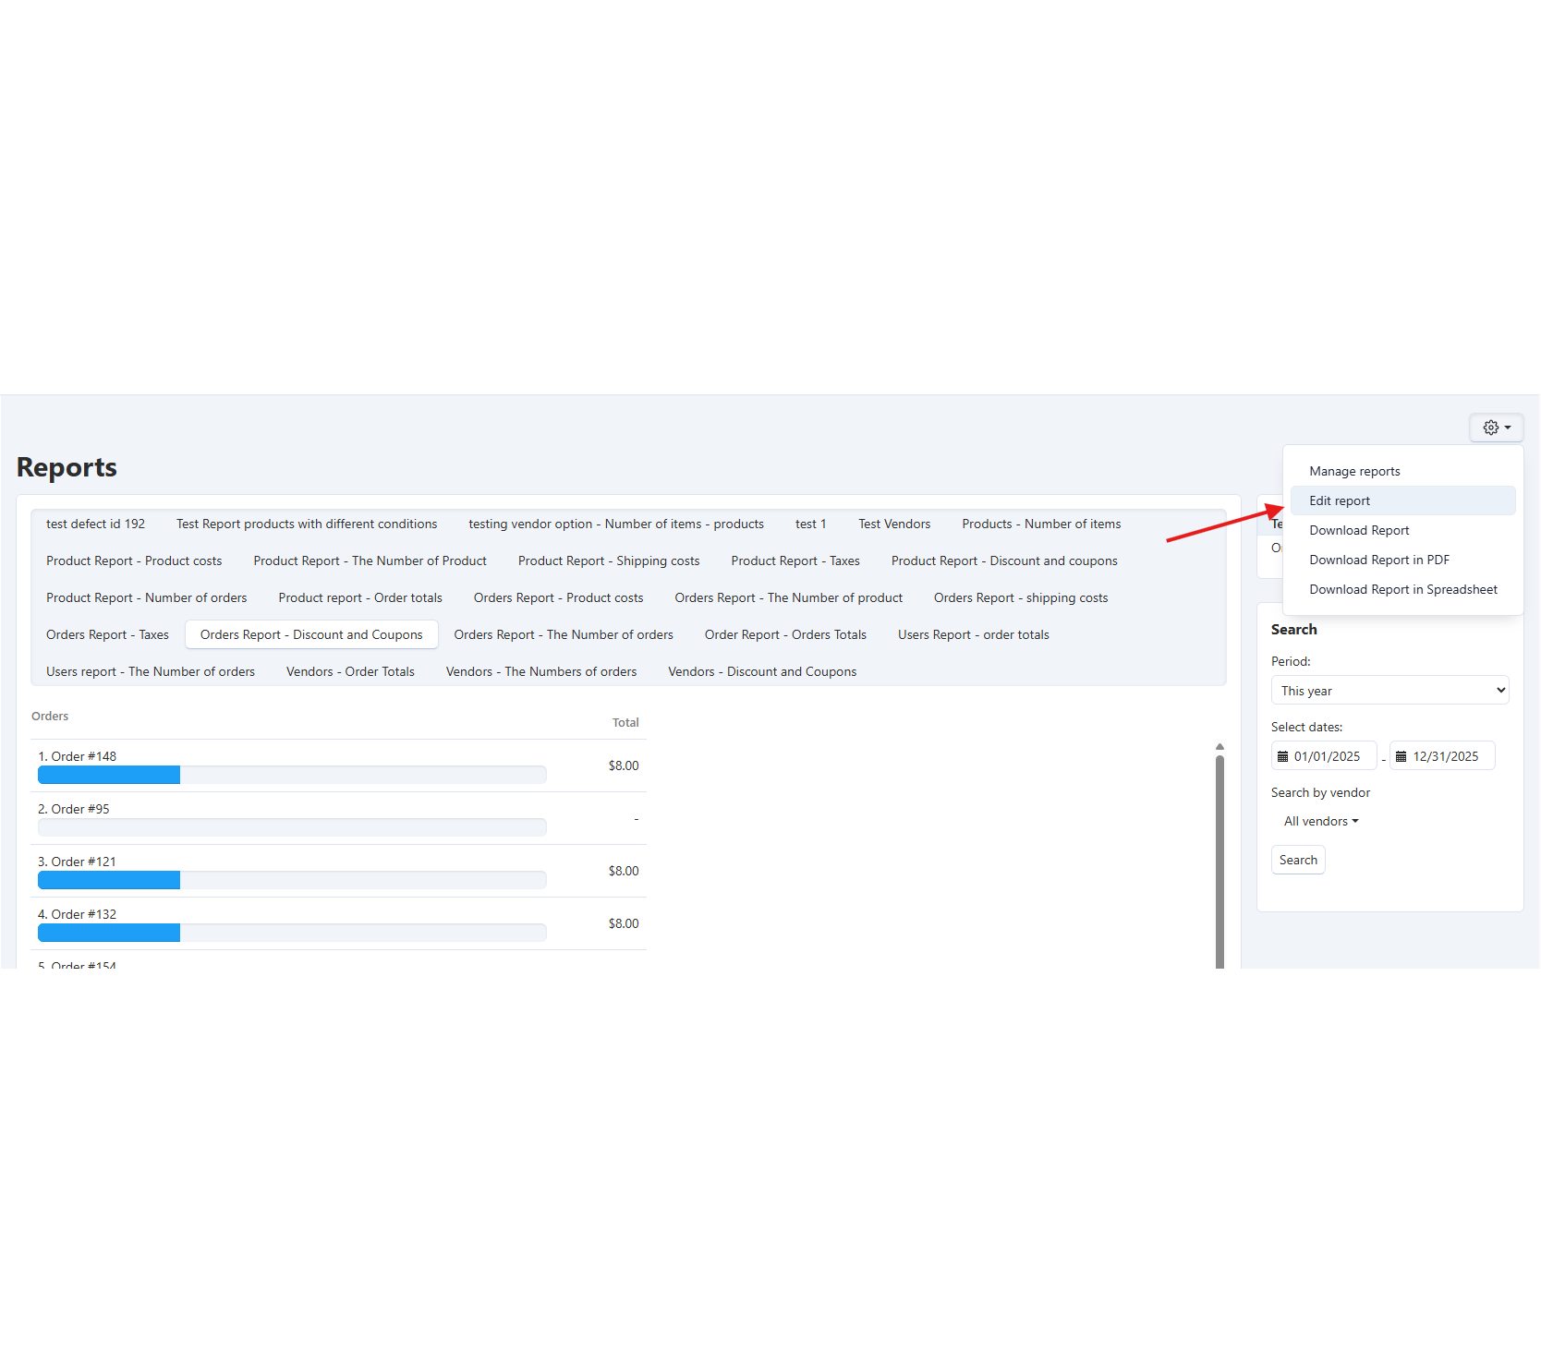Click Download Report in PDF

pyautogui.click(x=1379, y=560)
